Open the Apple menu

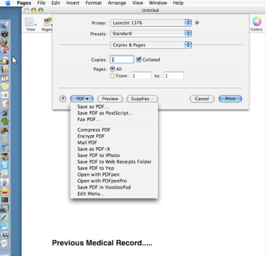(8, 3)
